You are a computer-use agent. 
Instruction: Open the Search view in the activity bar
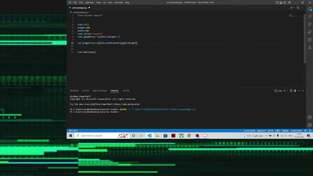[310, 16]
